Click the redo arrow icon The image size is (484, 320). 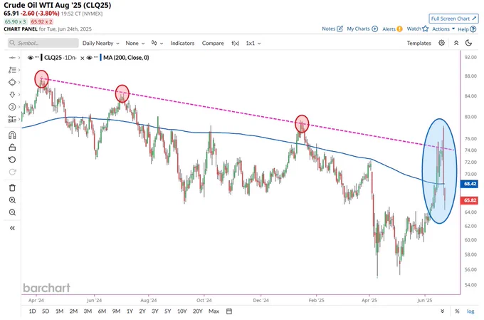12,172
